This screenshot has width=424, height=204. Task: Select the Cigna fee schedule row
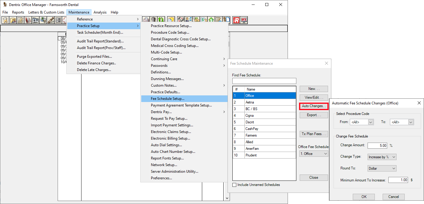point(264,116)
